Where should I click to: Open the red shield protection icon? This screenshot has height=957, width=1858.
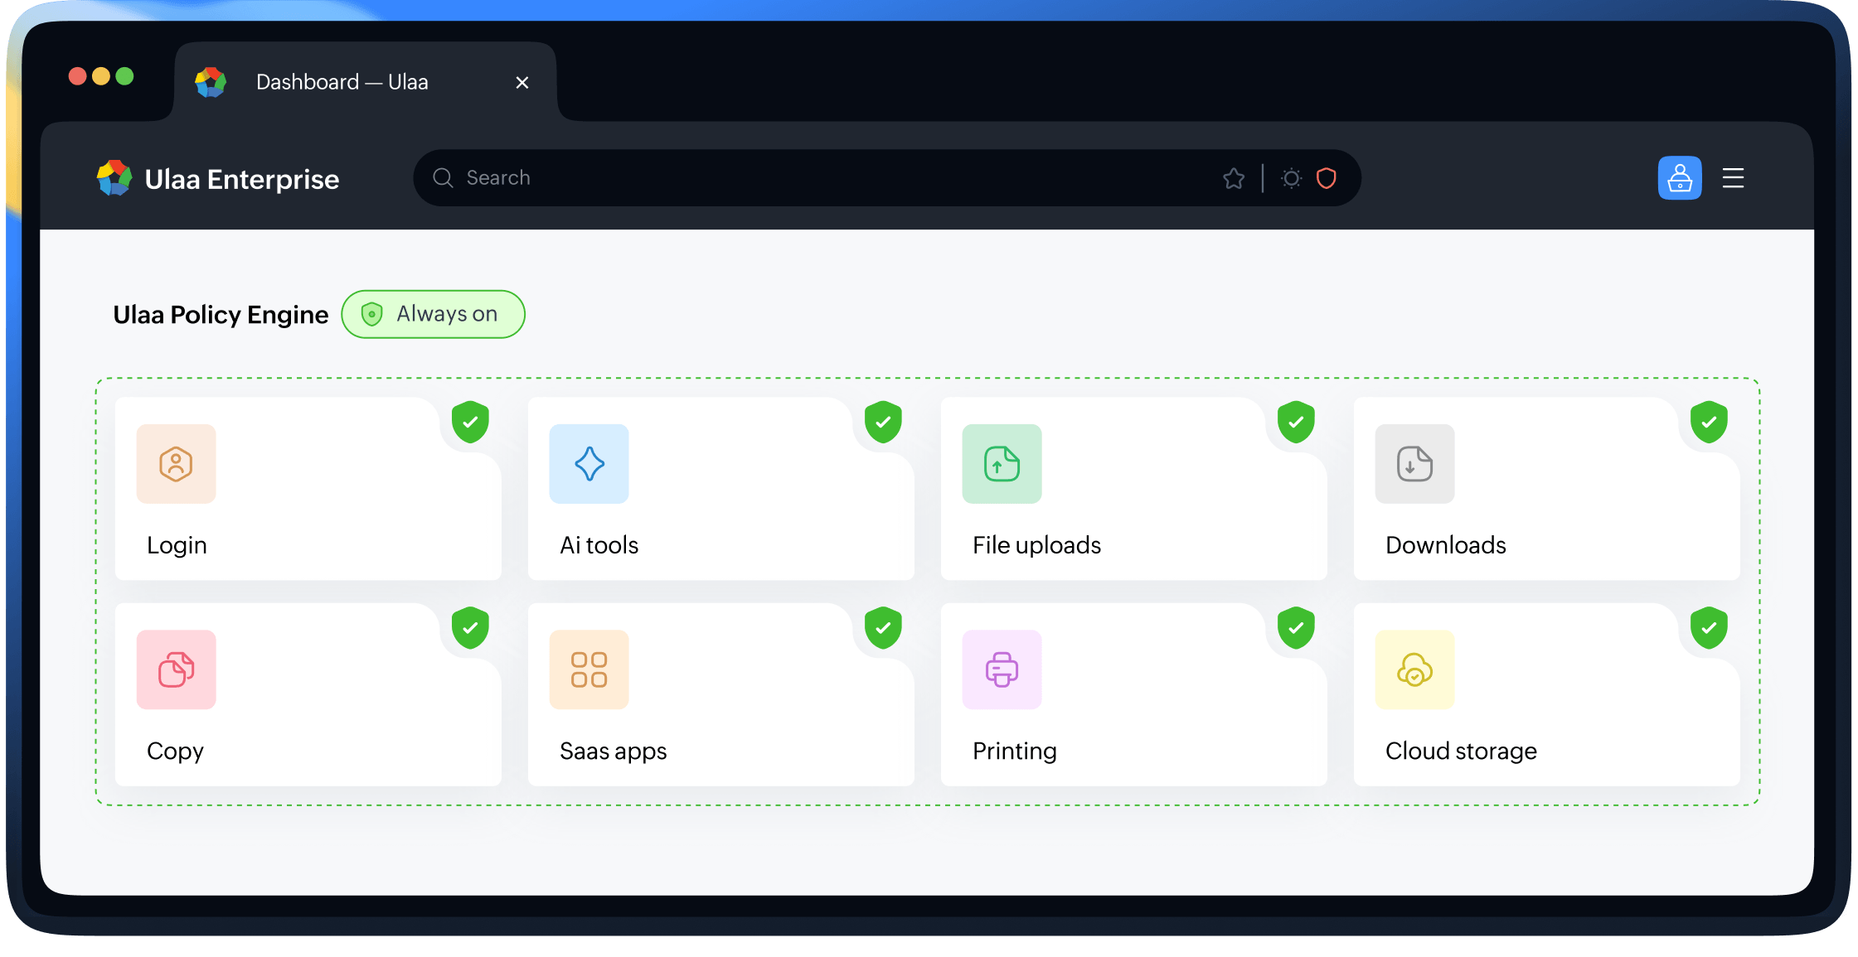coord(1327,178)
